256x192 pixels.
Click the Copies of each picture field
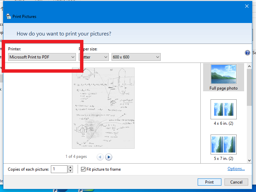(59, 169)
